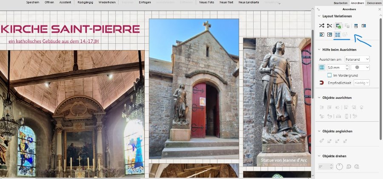Screen dimensions: 383x179
Task: Click the vertical split layout icon
Action: tap(364, 25)
